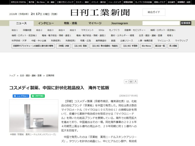195x146 pixels.
Task: Open ニュースイッチ link
Action: click(x=115, y=2)
